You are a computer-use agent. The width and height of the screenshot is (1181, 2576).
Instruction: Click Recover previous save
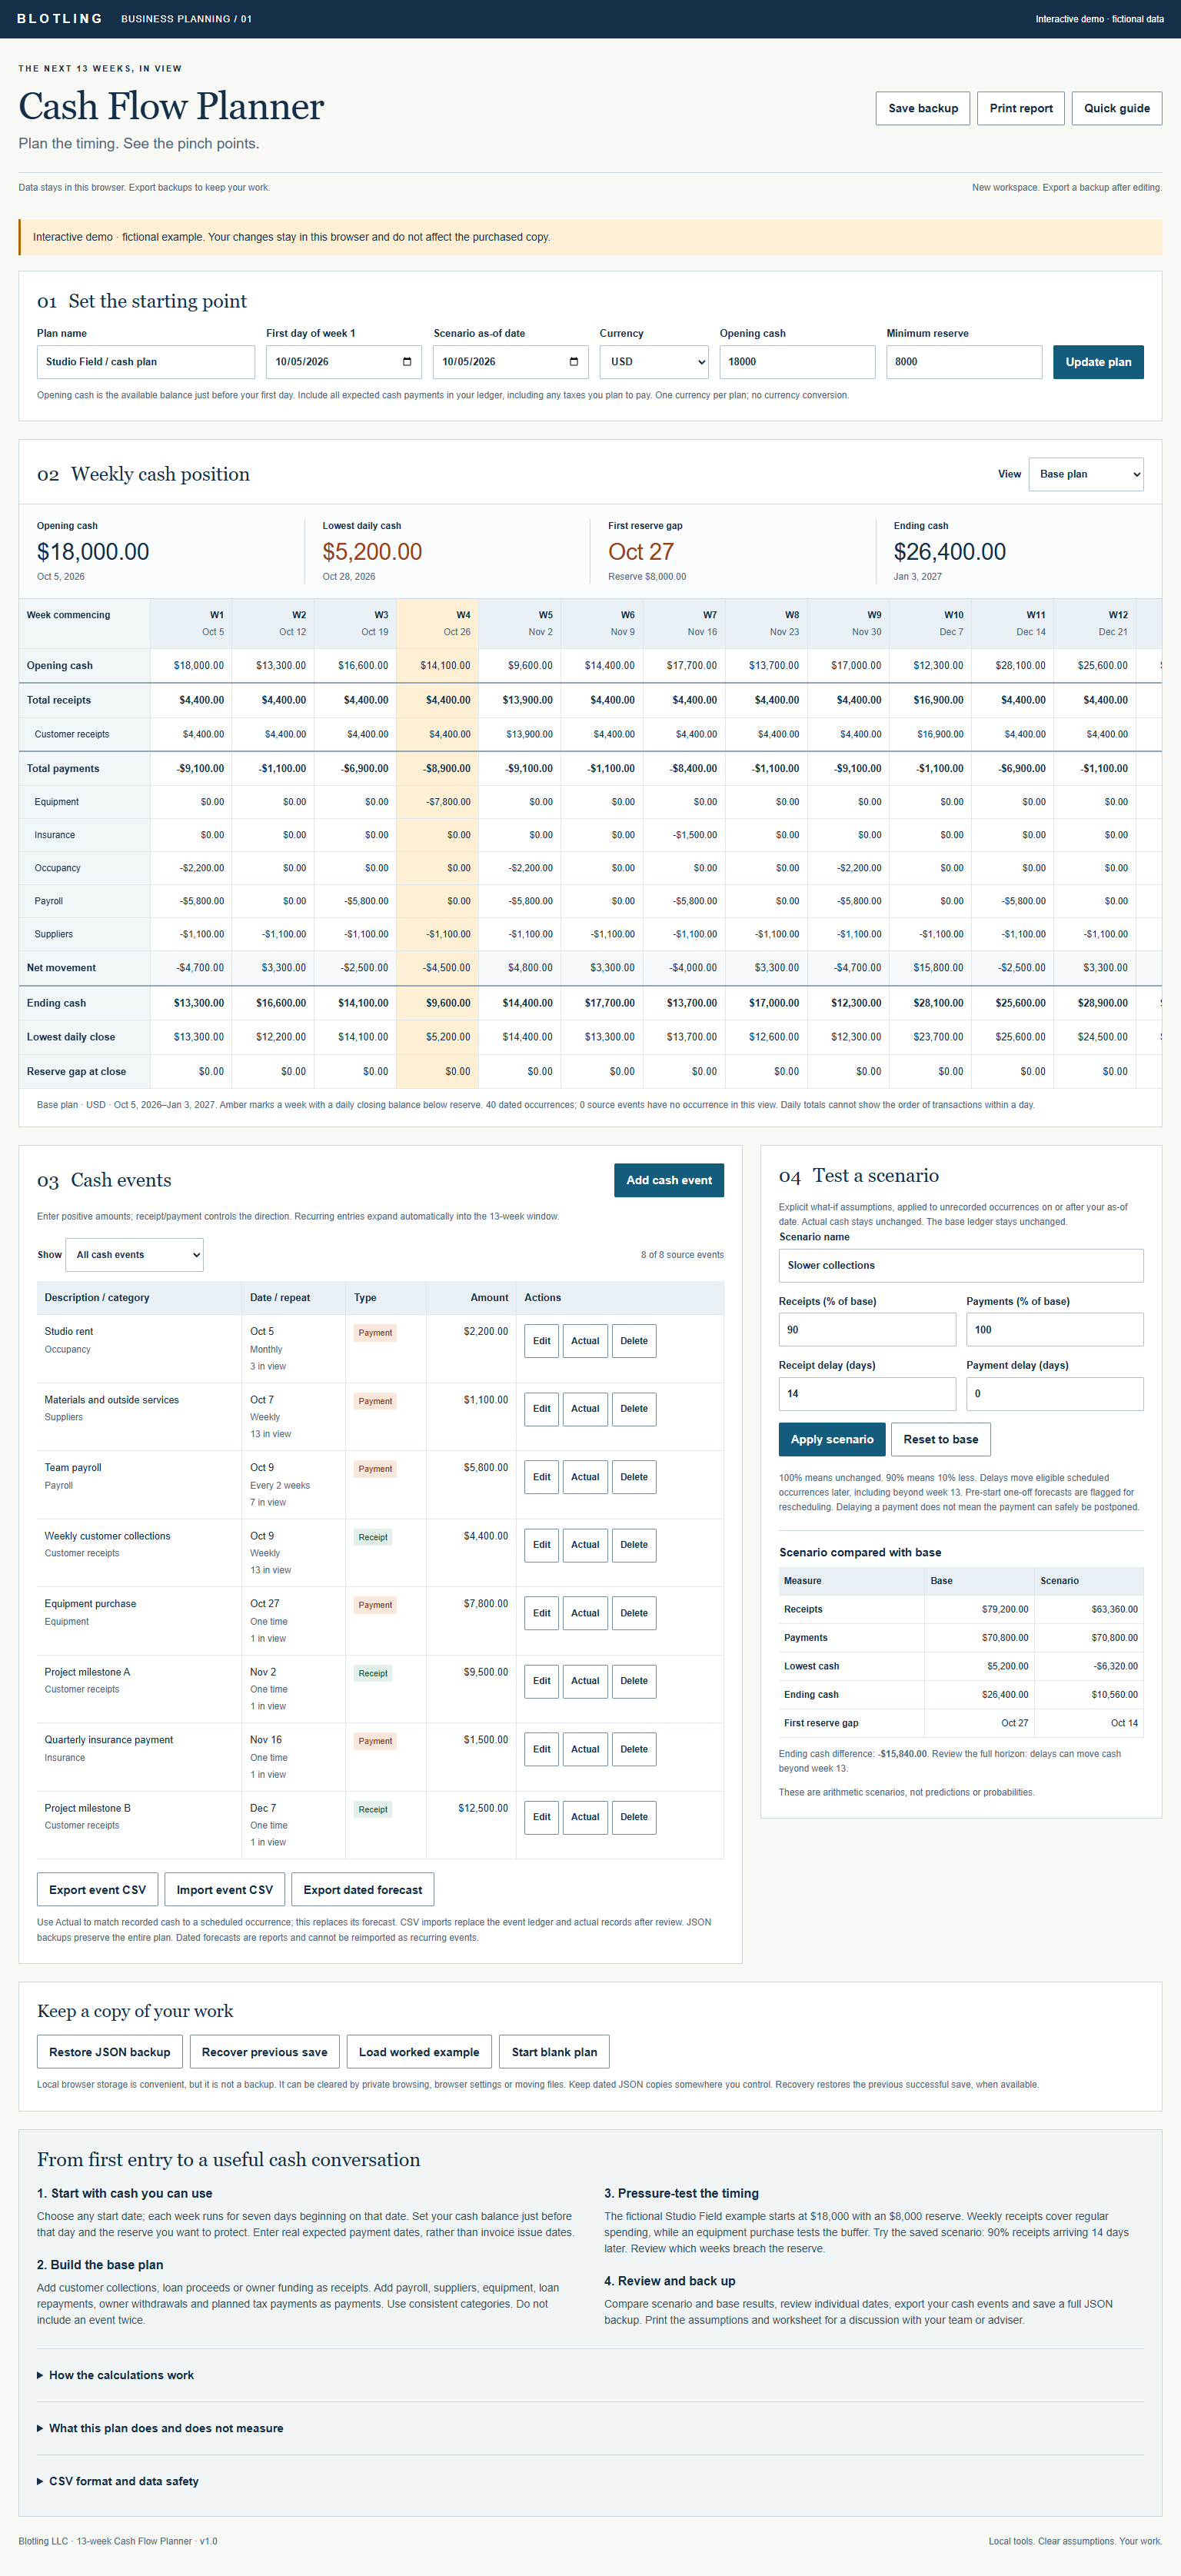point(265,2052)
